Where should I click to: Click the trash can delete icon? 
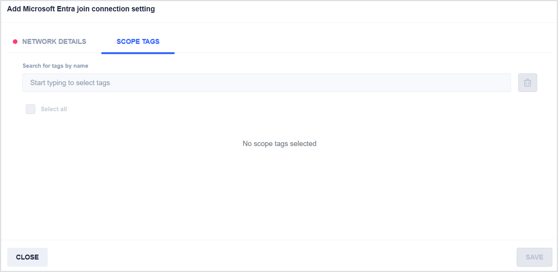point(527,82)
